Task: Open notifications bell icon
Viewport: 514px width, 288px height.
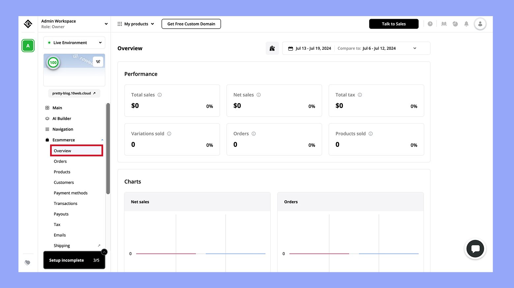Action: coord(466,24)
